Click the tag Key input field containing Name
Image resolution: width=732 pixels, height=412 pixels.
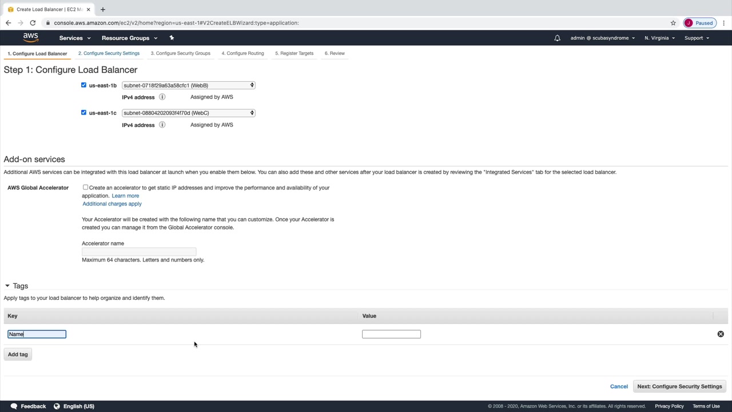click(37, 334)
